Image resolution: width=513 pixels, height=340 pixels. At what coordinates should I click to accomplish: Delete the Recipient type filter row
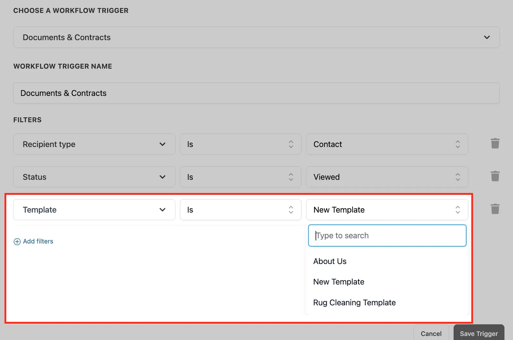pyautogui.click(x=495, y=143)
